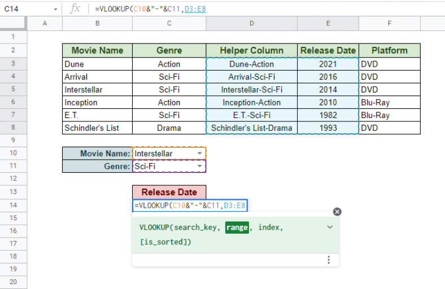Select row 2 header
This screenshot has height=289, width=445.
coord(13,50)
